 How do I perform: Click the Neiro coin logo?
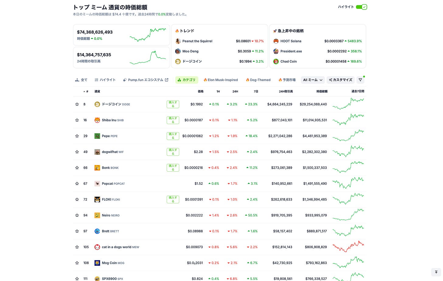coord(97,215)
